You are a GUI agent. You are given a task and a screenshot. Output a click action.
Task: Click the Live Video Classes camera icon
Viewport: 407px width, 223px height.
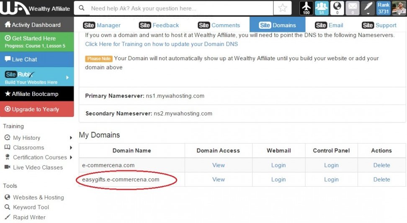point(7,167)
